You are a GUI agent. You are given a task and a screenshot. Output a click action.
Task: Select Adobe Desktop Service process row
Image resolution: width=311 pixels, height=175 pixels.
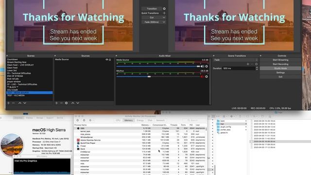click(140, 140)
